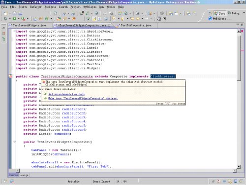Image resolution: width=246 pixels, height=185 pixels.
Task: Click the New Java Class green icon
Action: 47,19
